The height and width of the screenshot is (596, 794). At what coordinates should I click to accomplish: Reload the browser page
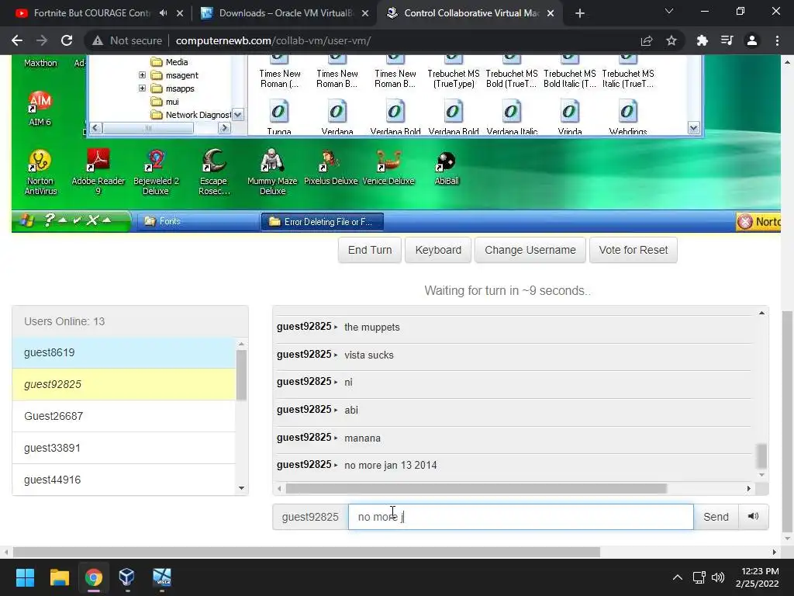(67, 40)
